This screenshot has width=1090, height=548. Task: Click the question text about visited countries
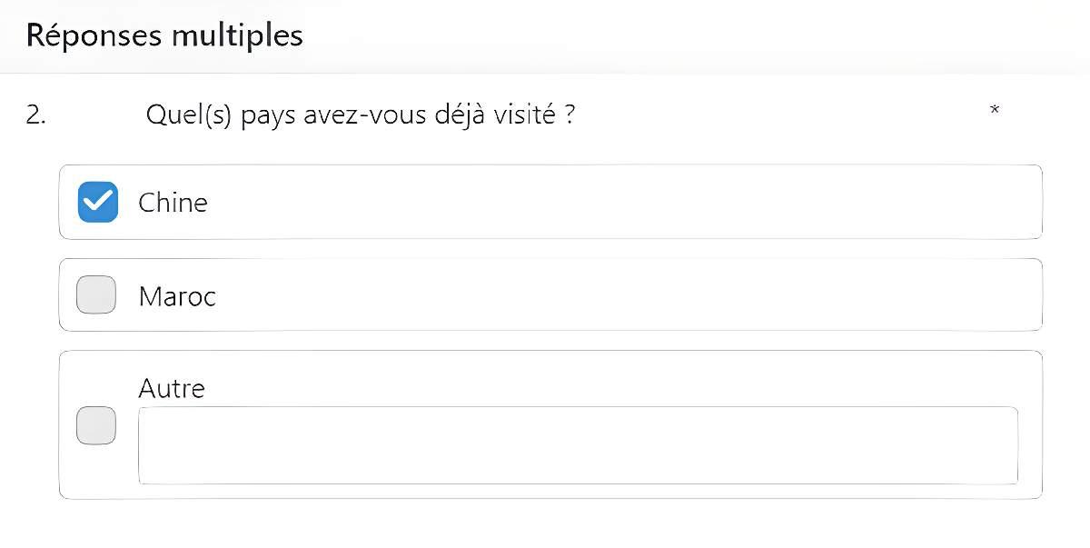click(x=360, y=116)
